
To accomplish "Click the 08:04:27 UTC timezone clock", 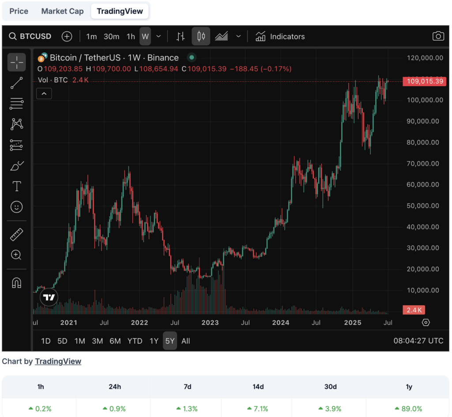I will pyautogui.click(x=418, y=341).
